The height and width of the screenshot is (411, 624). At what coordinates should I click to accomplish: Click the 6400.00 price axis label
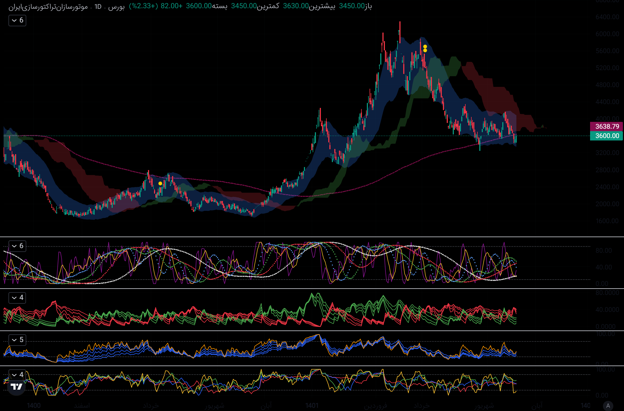607,17
